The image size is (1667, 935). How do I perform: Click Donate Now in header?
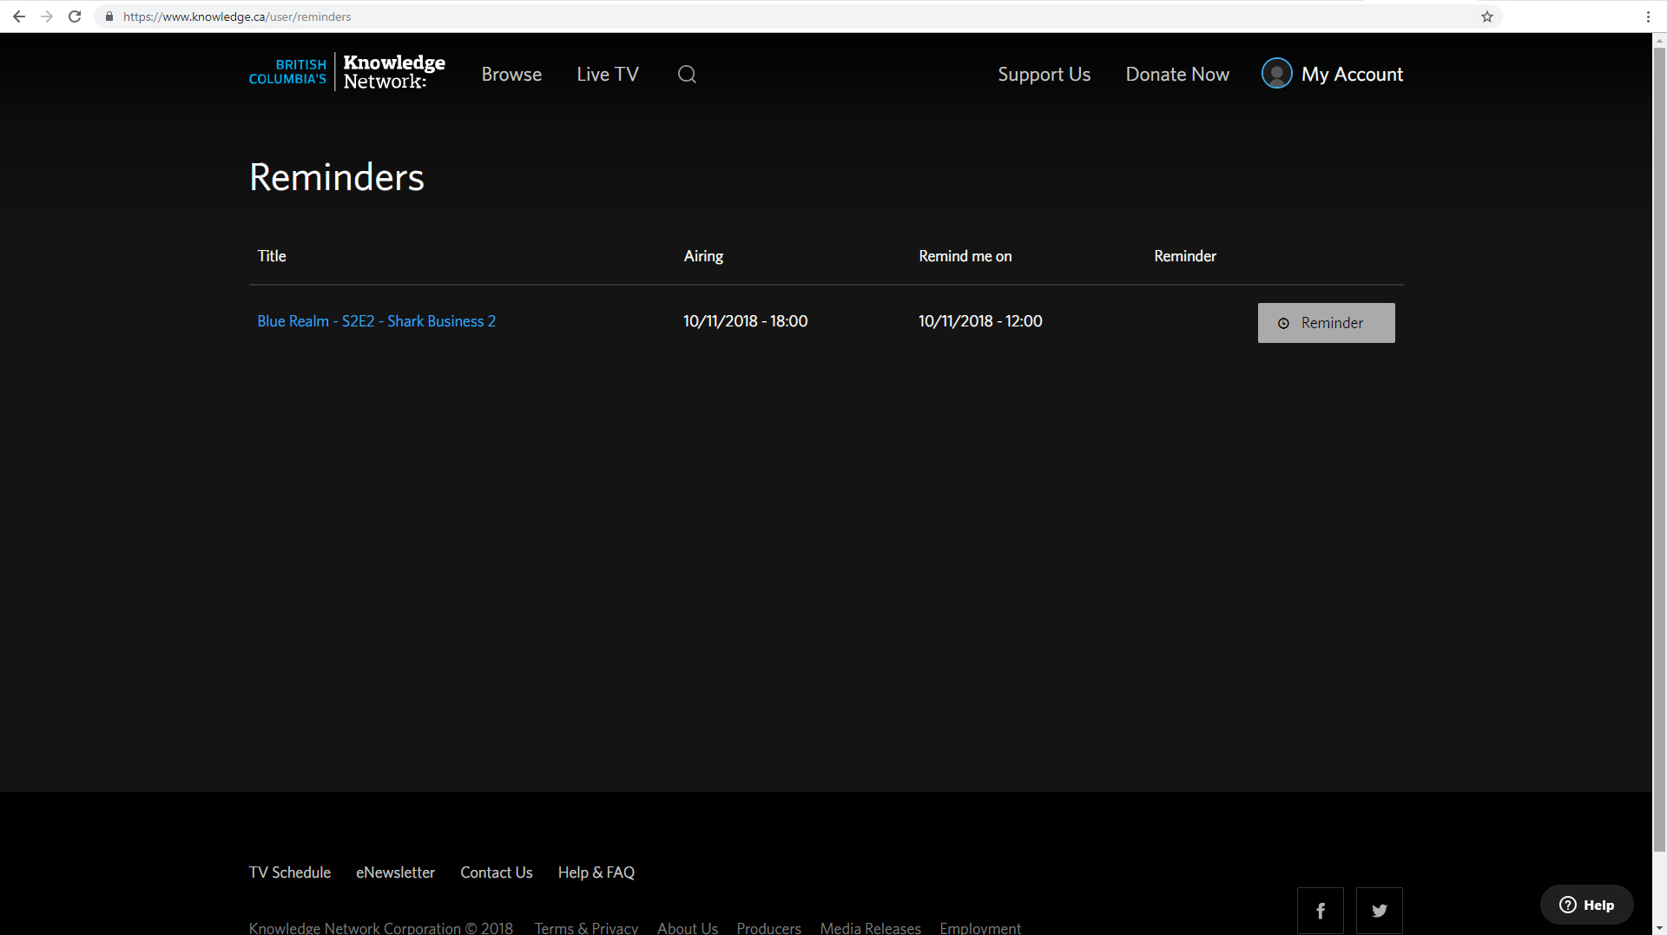click(1177, 75)
